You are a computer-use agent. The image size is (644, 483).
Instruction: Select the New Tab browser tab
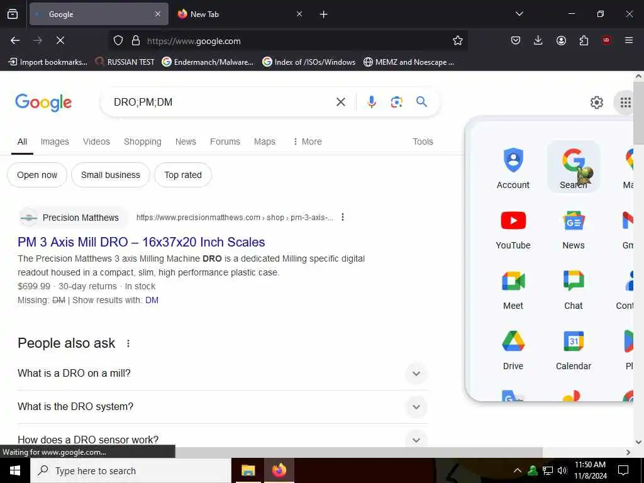(240, 14)
